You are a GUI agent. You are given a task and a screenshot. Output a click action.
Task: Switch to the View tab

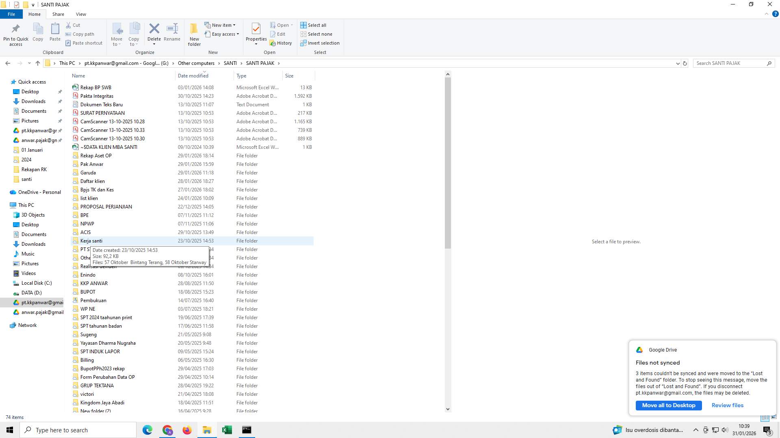coord(81,14)
